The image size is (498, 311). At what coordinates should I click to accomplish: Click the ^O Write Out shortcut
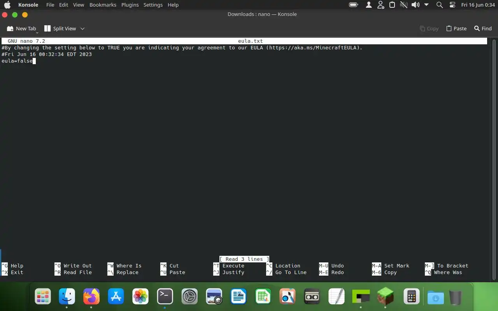[73, 266]
